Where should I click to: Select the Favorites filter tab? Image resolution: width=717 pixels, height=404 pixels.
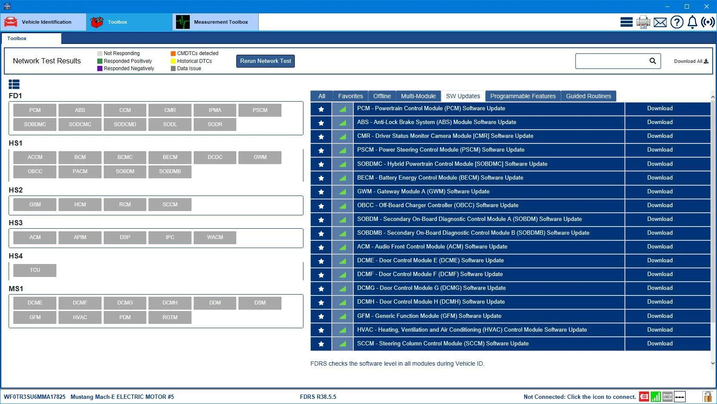350,96
